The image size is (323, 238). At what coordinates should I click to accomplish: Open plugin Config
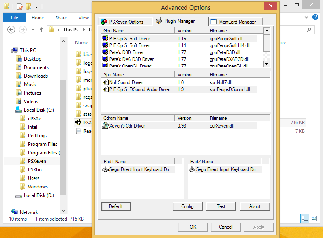pos(188,206)
